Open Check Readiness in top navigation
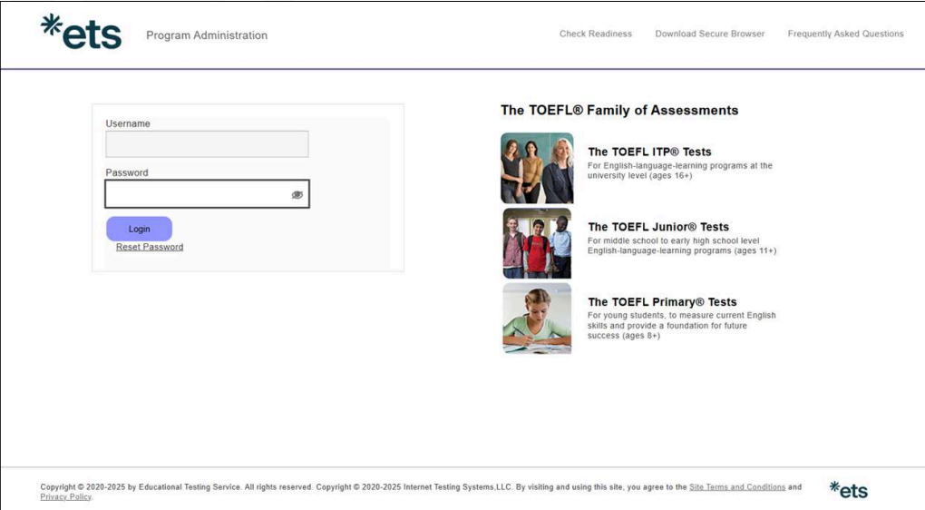 (x=596, y=34)
